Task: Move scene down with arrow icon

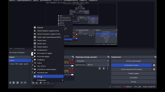Action: (25, 83)
